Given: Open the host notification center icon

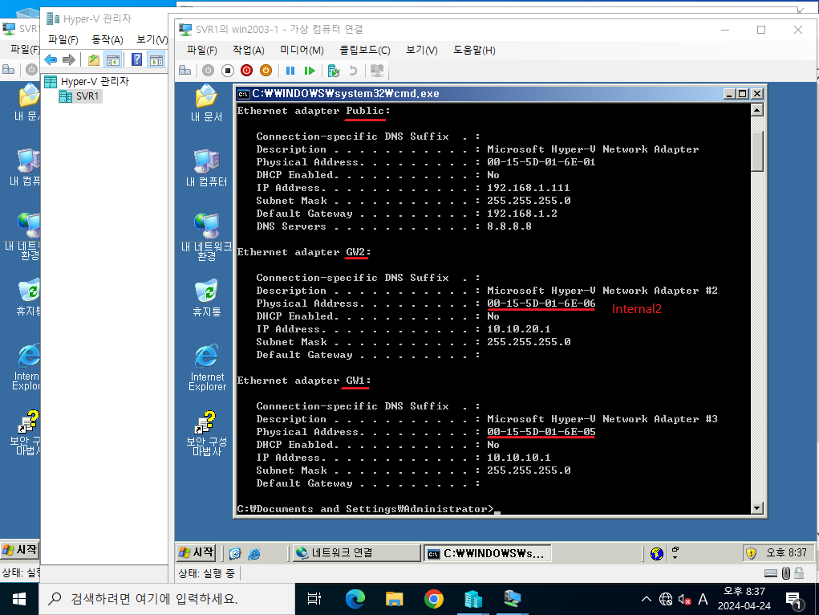Looking at the screenshot, I should (793, 600).
